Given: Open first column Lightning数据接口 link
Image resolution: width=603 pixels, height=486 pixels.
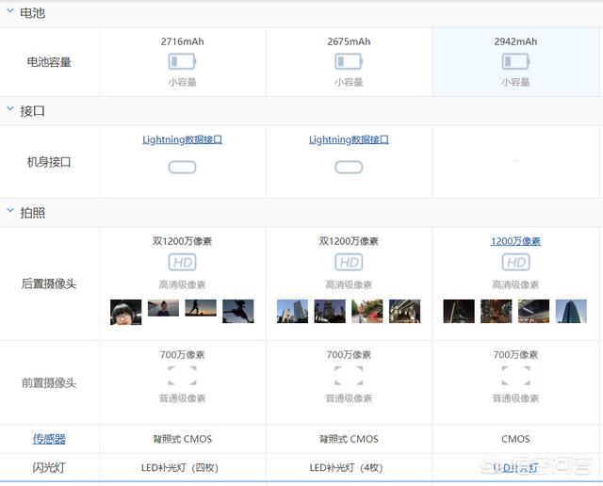Looking at the screenshot, I should [182, 139].
